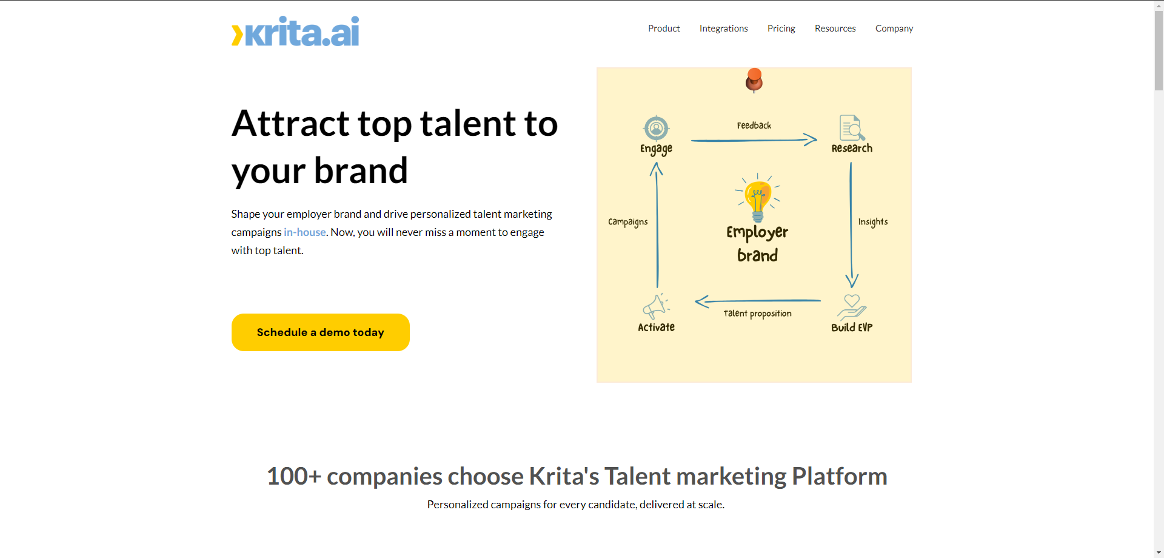
Task: Expand the Pricing navigation item
Action: tap(781, 29)
